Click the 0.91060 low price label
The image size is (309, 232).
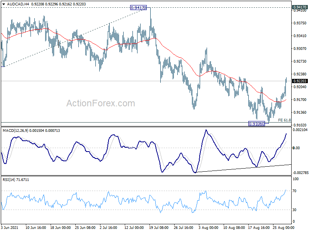(256, 124)
